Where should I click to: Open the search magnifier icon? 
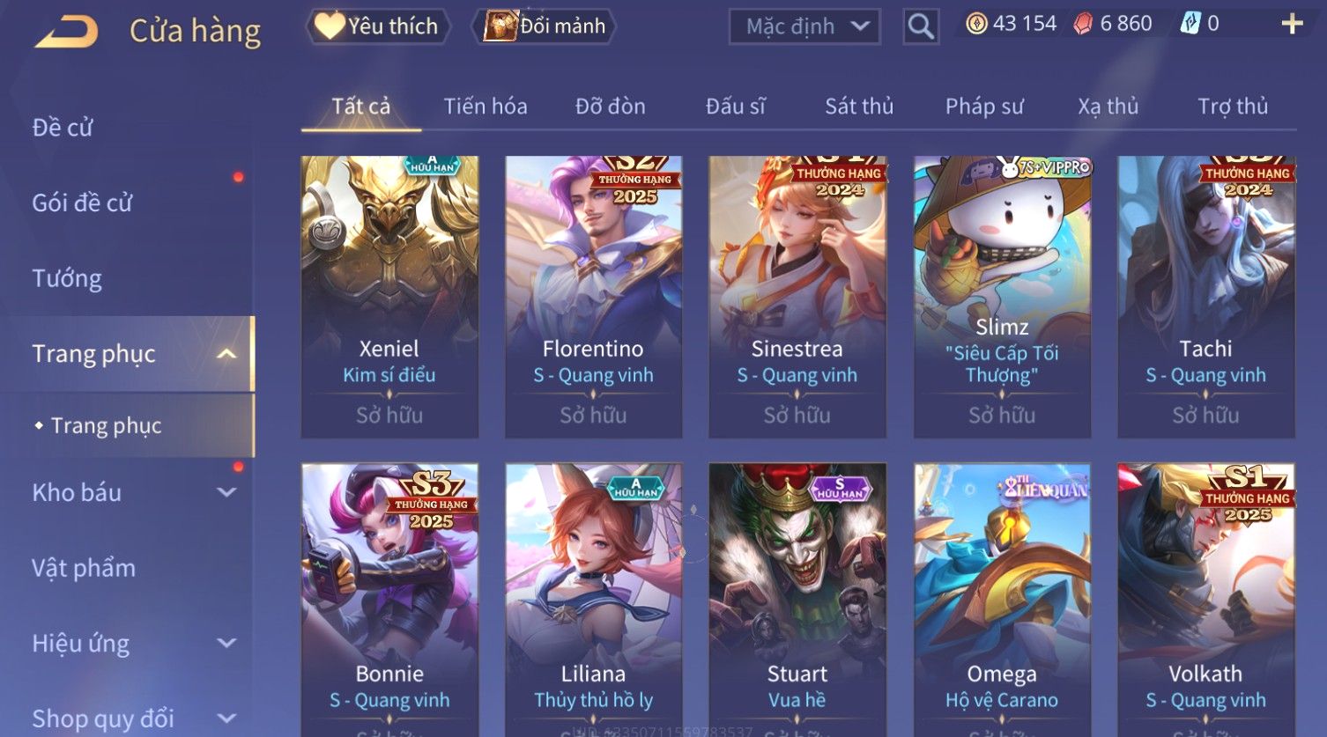(x=921, y=26)
